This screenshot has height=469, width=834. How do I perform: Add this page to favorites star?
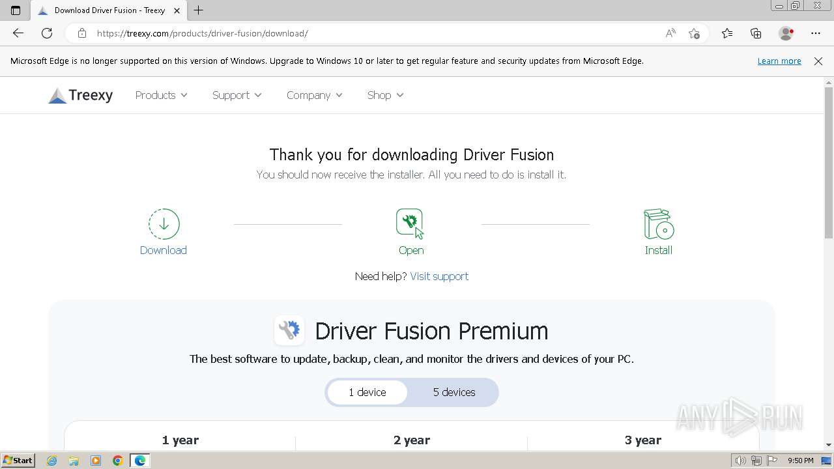694,33
